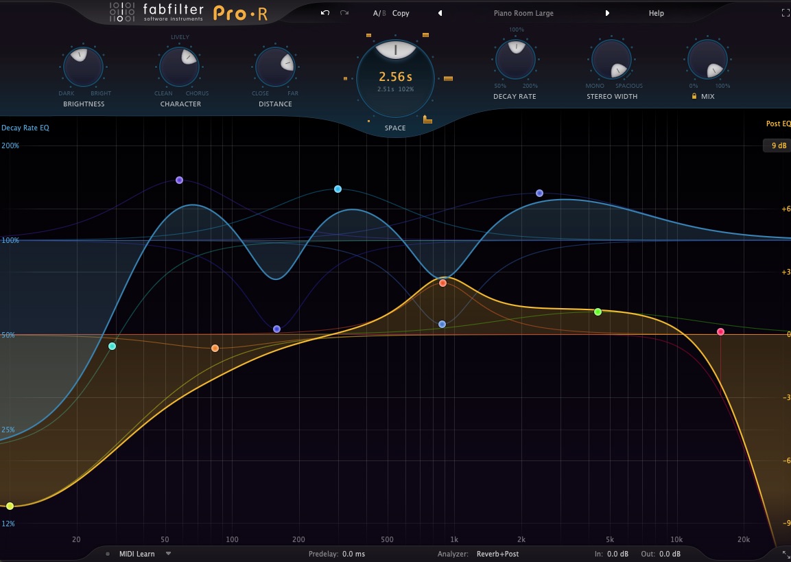The image size is (791, 562).
Task: Click the FabFilter Pro-R logo
Action: point(188,13)
